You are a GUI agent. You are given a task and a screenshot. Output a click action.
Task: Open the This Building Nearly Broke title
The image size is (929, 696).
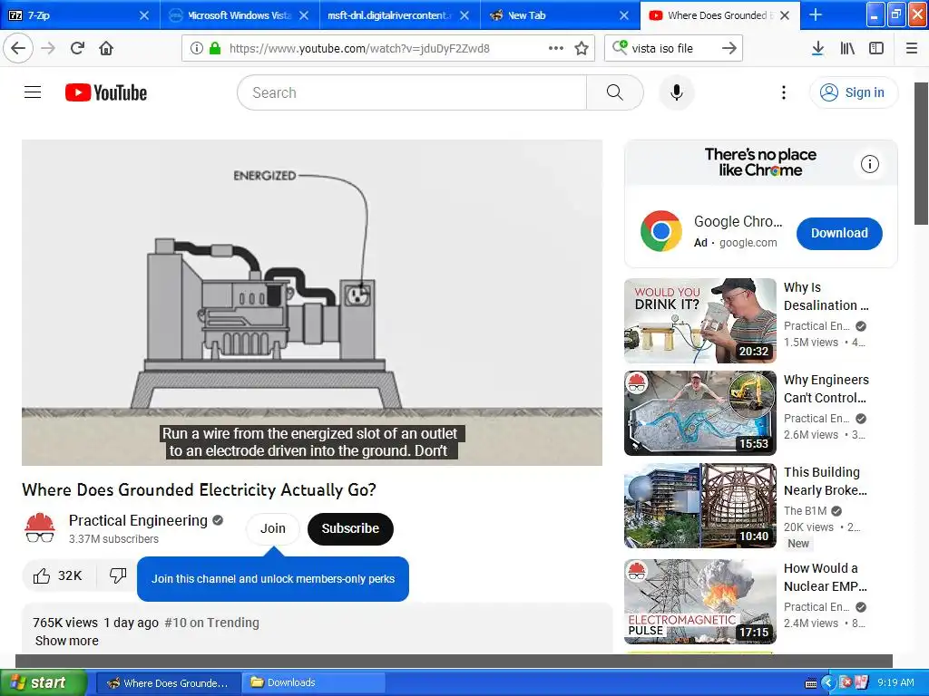[826, 481]
